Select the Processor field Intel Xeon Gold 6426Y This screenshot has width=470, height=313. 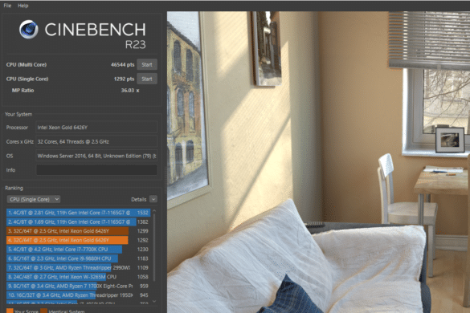(x=96, y=128)
